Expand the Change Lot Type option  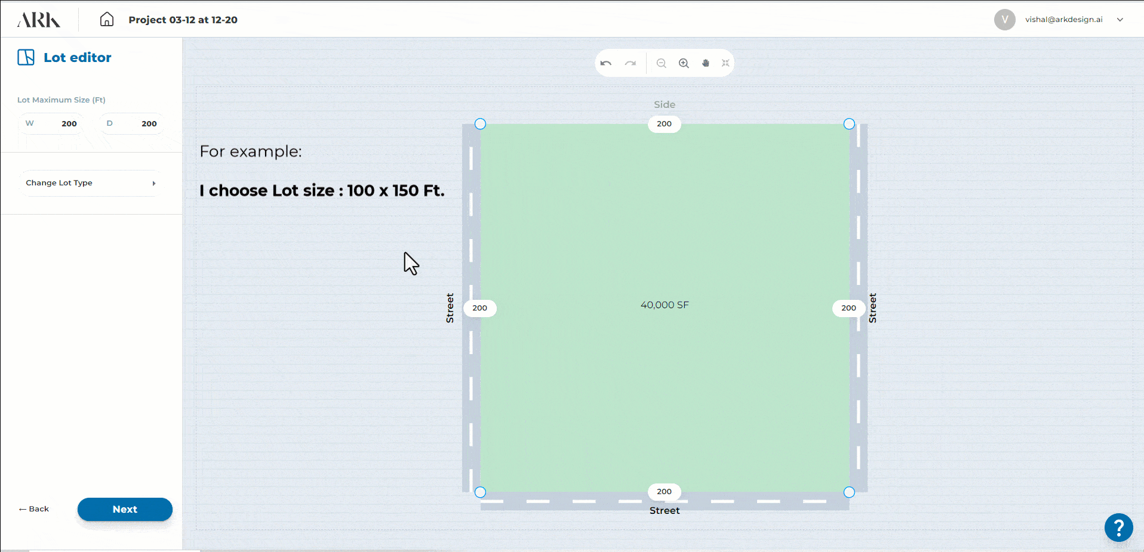coord(90,183)
